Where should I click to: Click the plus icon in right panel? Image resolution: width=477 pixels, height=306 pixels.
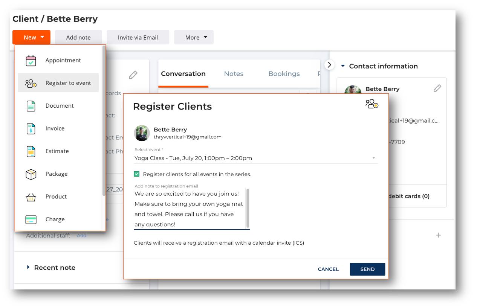[x=438, y=235]
